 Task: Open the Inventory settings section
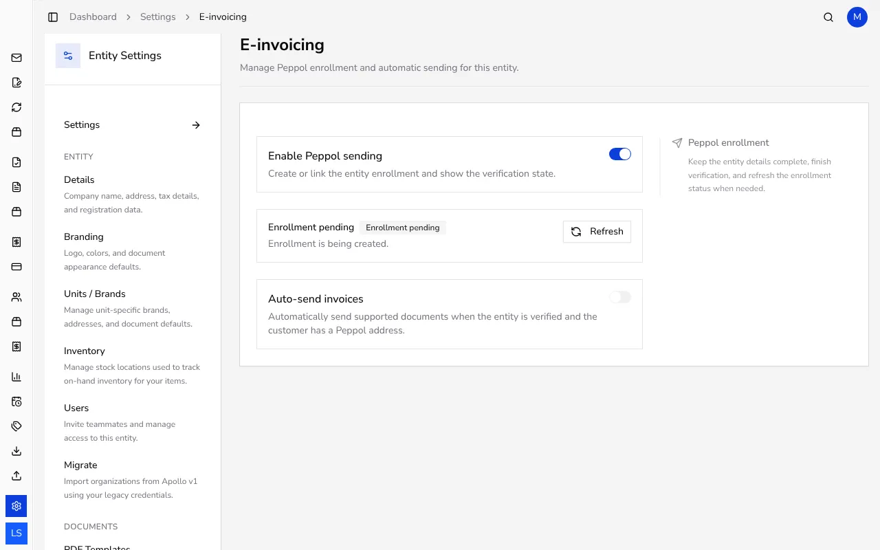pos(133,365)
